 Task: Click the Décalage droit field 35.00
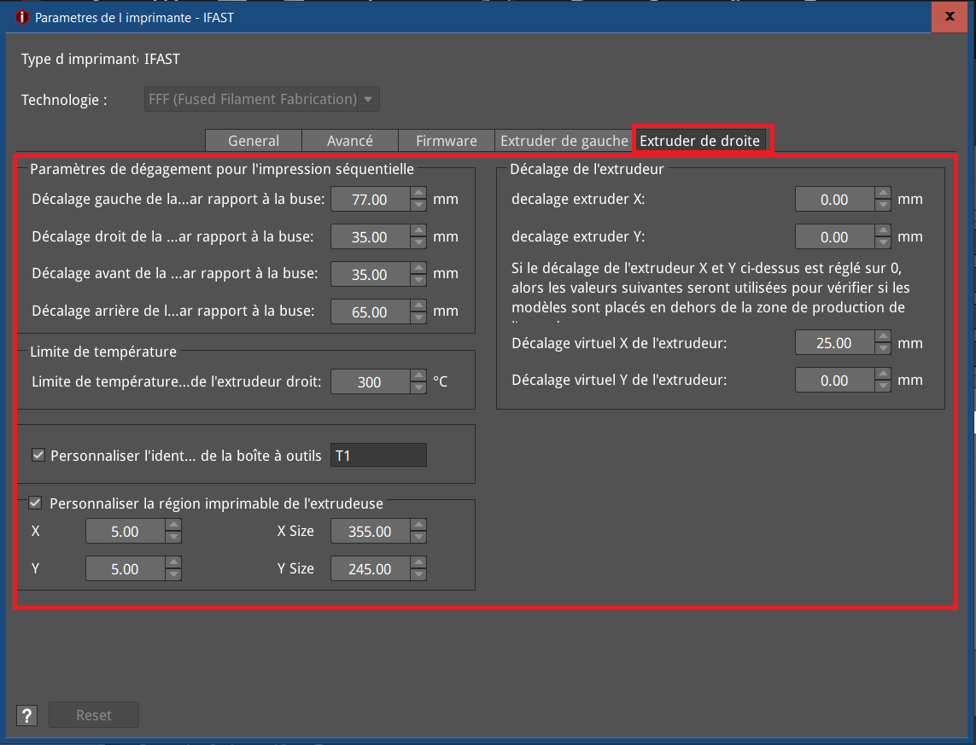click(x=371, y=237)
